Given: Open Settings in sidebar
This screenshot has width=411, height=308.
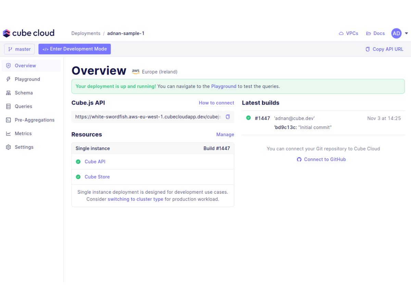Looking at the screenshot, I should [31, 147].
